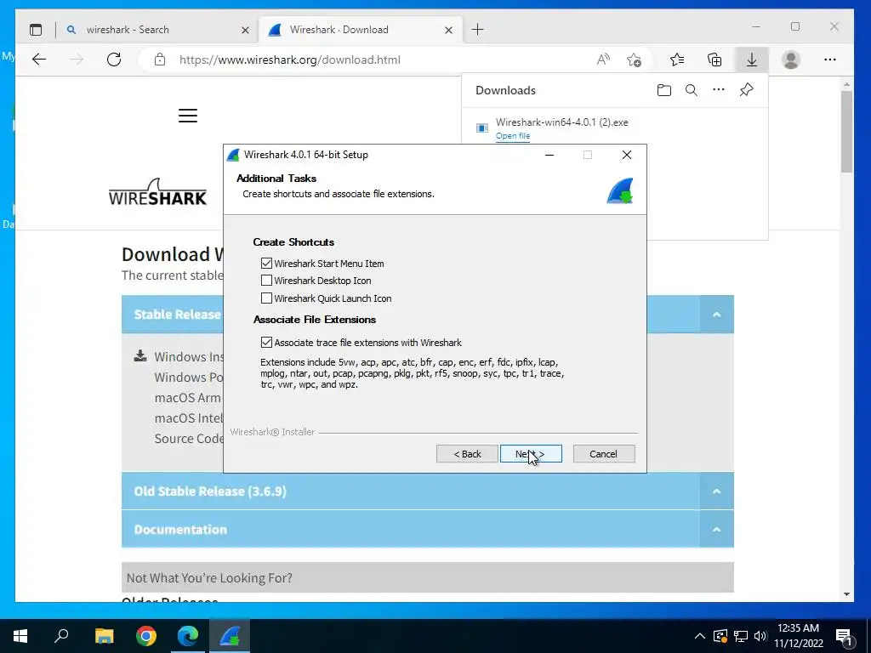Click the Next button in the setup wizard
Image resolution: width=871 pixels, height=653 pixels.
(x=531, y=454)
